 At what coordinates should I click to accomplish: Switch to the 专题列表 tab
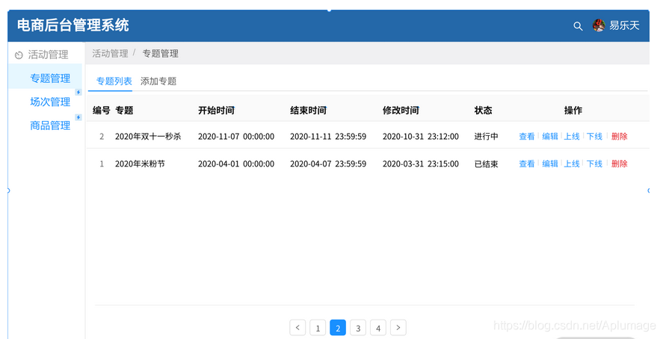114,81
